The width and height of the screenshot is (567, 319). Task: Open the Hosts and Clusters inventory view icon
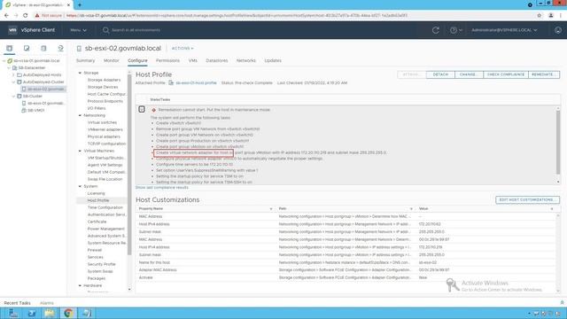[10, 48]
